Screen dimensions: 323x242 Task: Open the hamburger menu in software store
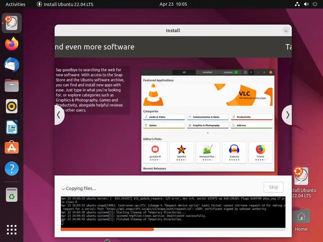(251, 72)
